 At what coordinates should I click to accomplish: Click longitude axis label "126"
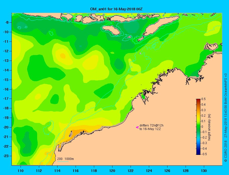click(x=167, y=171)
